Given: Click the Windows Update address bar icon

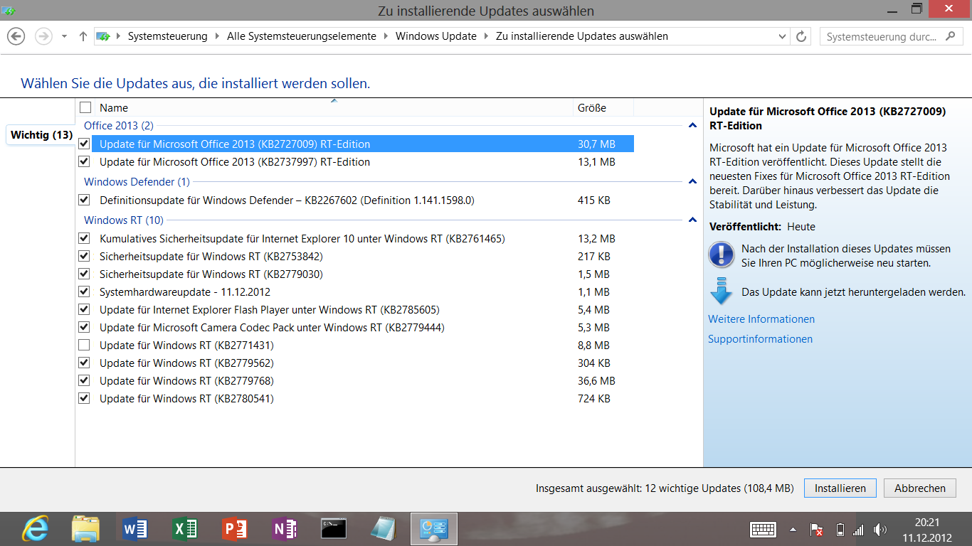Looking at the screenshot, I should click(x=103, y=36).
